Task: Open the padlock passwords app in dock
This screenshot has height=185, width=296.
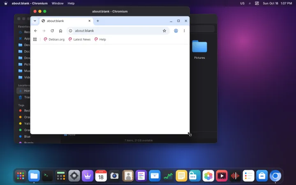Action: (x=195, y=176)
